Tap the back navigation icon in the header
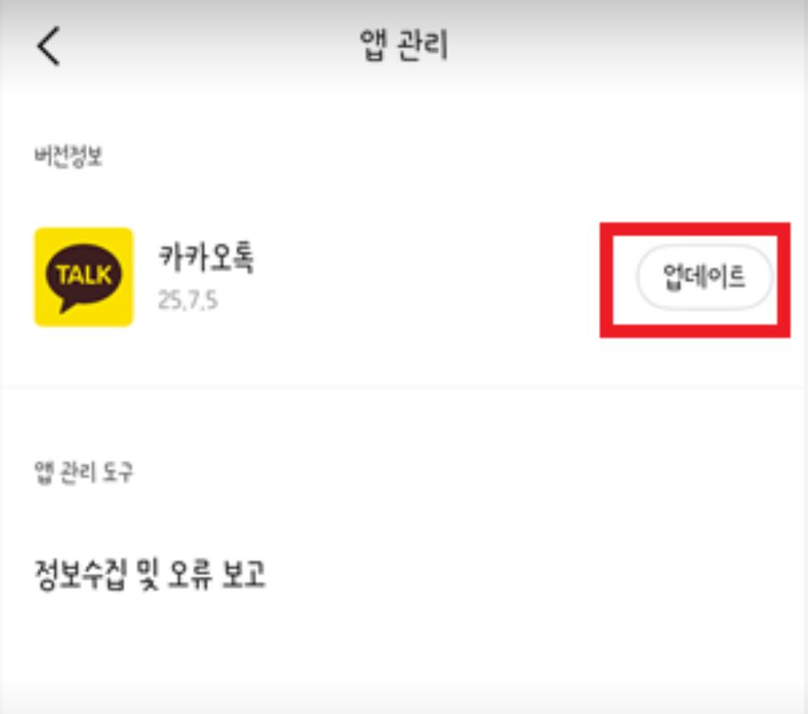Viewport: 808px width, 714px height. point(49,46)
